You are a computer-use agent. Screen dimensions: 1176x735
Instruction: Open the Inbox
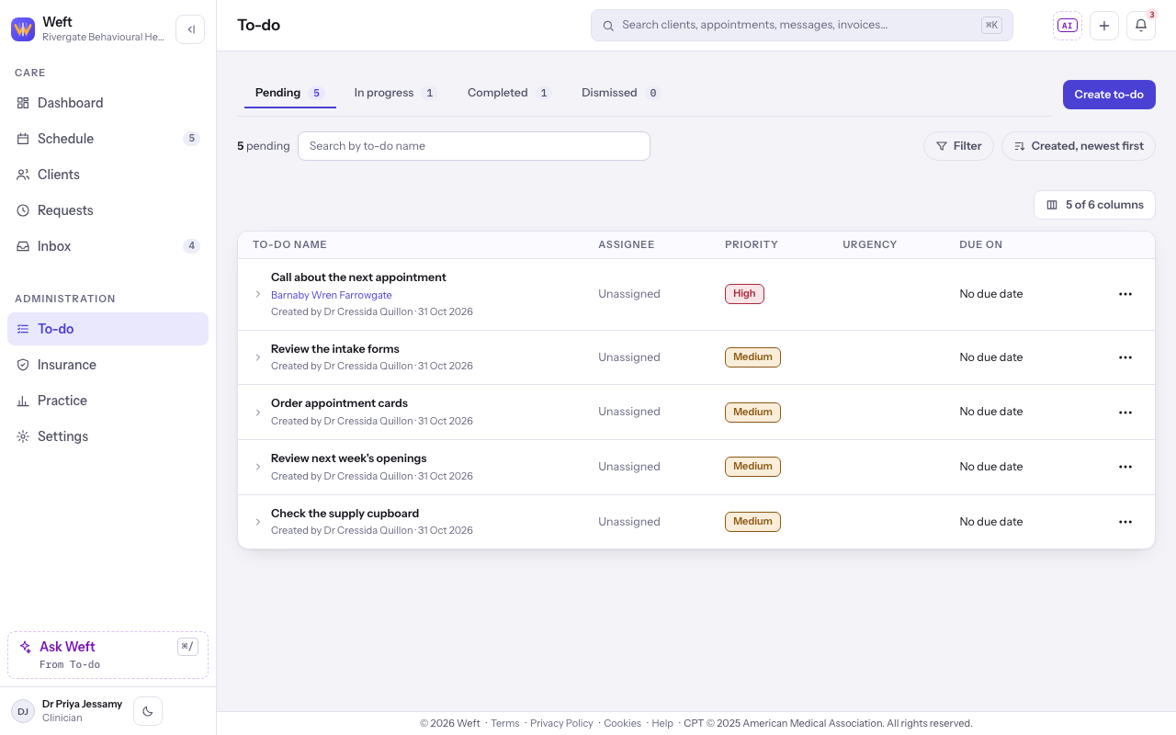coord(107,246)
